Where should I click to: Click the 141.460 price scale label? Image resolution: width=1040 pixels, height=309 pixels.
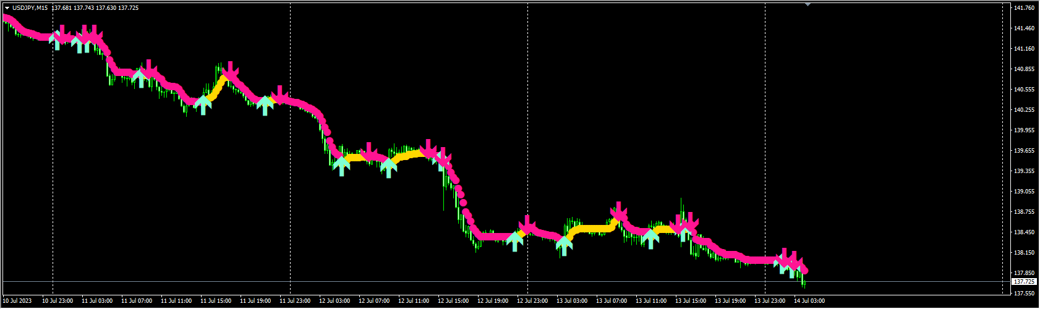coord(1025,28)
